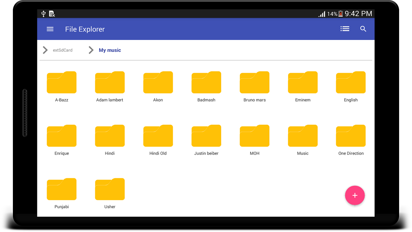
Task: Open the Punjabi folder icon
Action: pyautogui.click(x=61, y=189)
